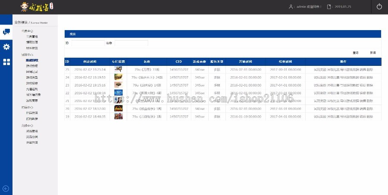The image size is (388, 195).
Task: Collapse sidebar with the circled left-arrow icon
Action: pyautogui.click(x=6, y=189)
